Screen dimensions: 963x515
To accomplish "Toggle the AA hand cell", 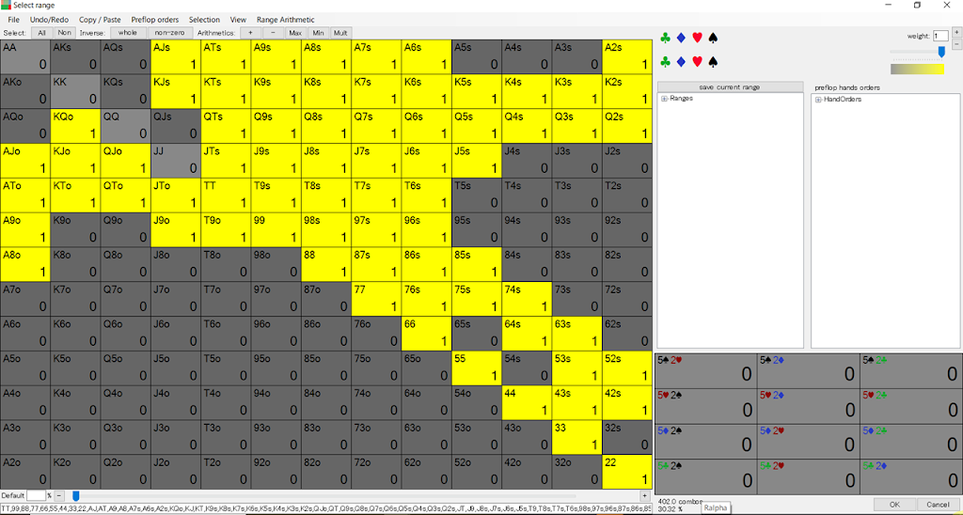I will pyautogui.click(x=24, y=56).
